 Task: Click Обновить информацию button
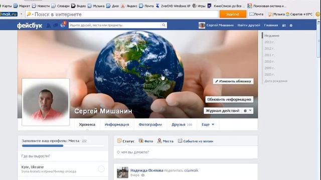(x=229, y=99)
